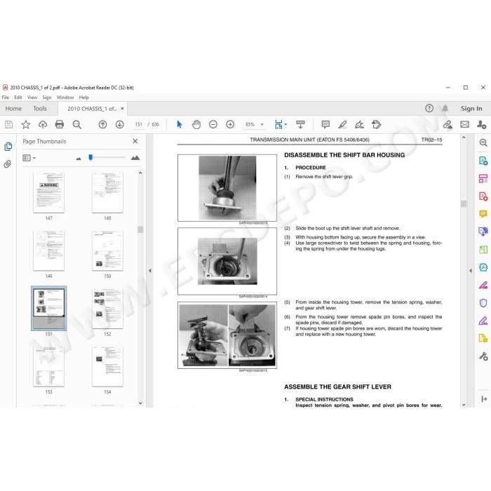Close the Page Thumbnails panel
491x491 pixels.
pyautogui.click(x=135, y=141)
